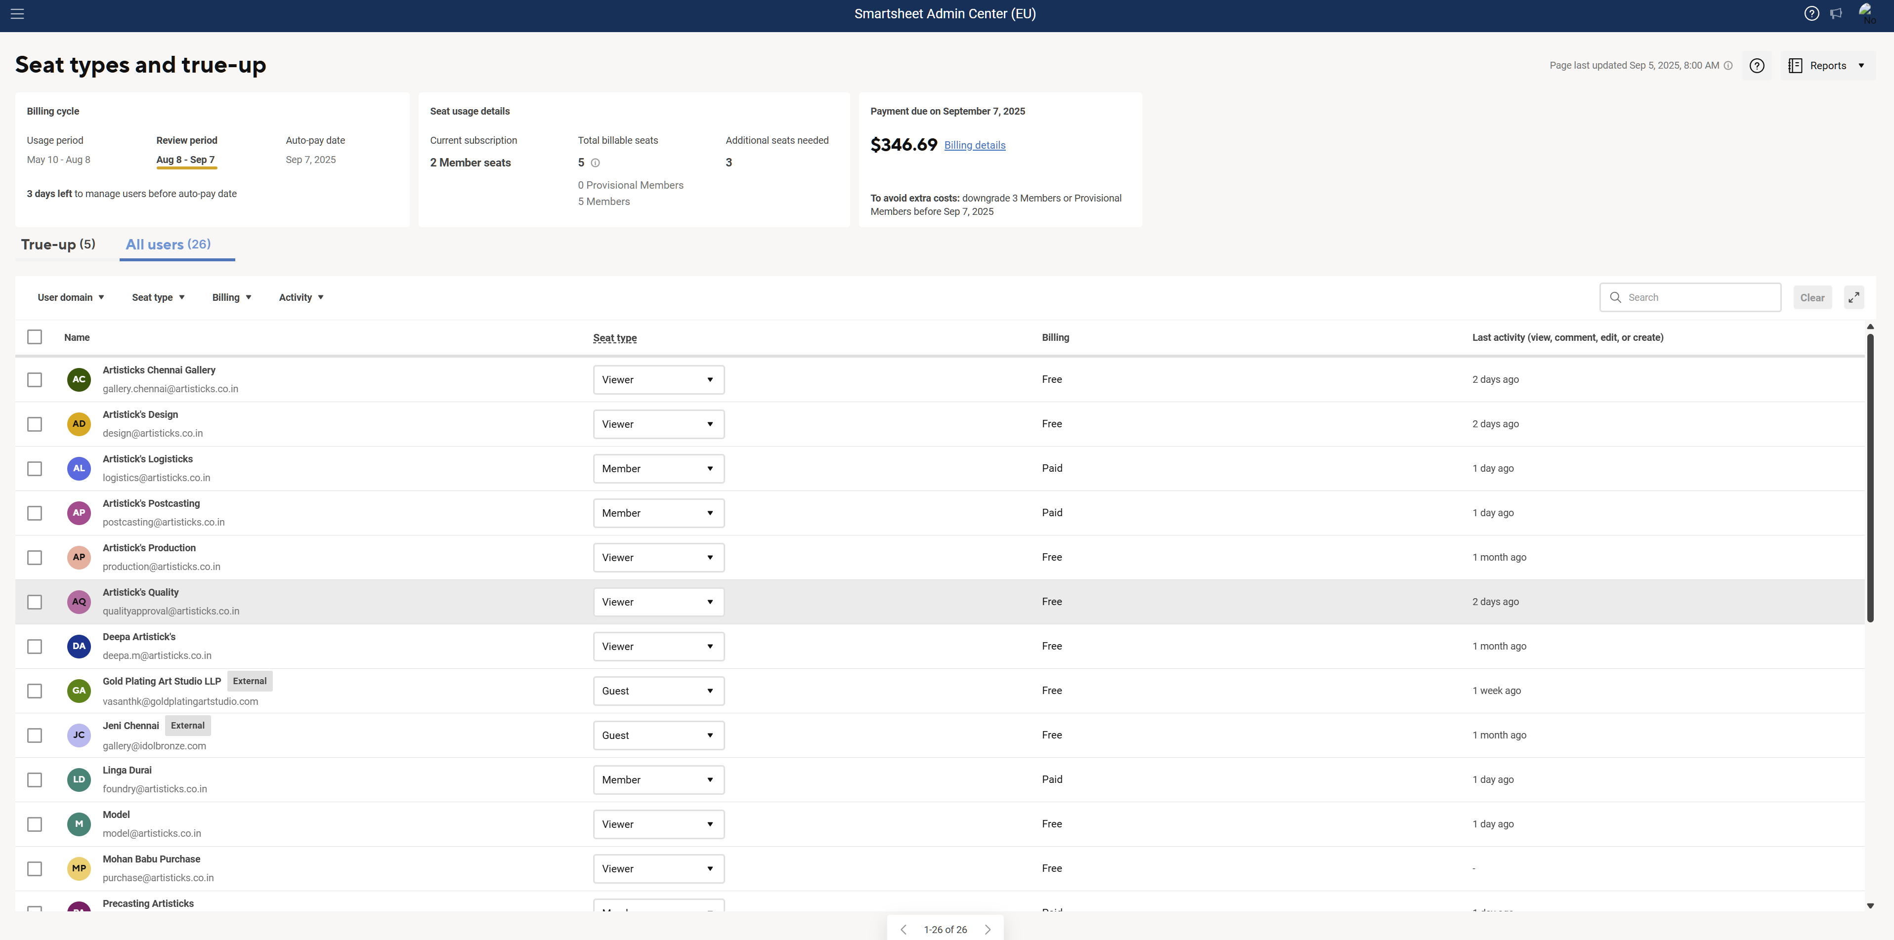1894x940 pixels.
Task: Click Artisticks Chennai Gallery AC avatar
Action: click(x=79, y=379)
